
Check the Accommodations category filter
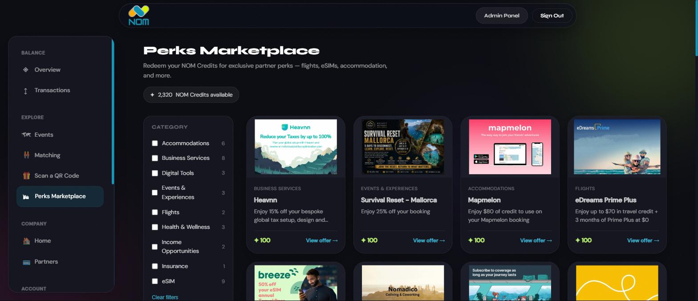tap(155, 143)
